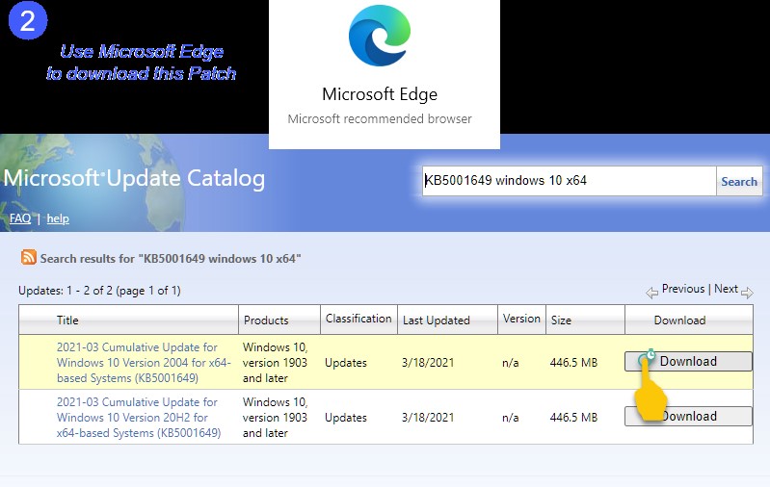Screen dimensions: 770x487
Task: Open the help link
Action: click(58, 218)
